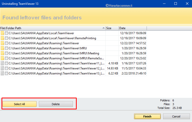
Task: Click the Finish button
Action: click(147, 116)
